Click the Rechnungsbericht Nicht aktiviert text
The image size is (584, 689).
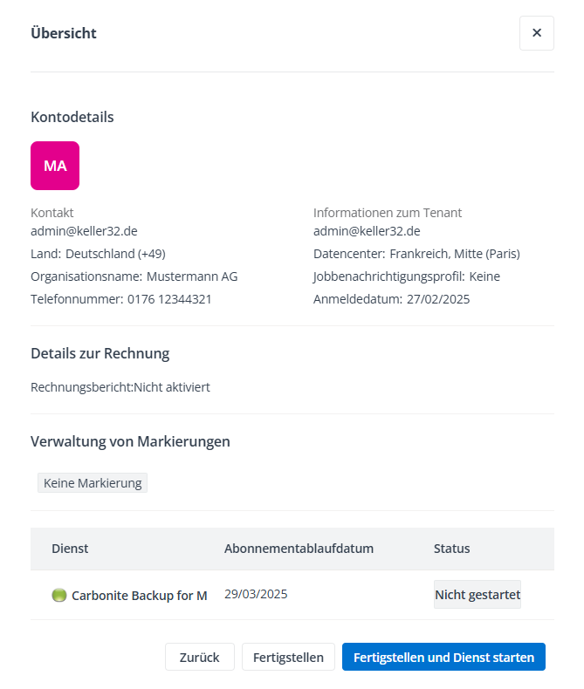120,387
